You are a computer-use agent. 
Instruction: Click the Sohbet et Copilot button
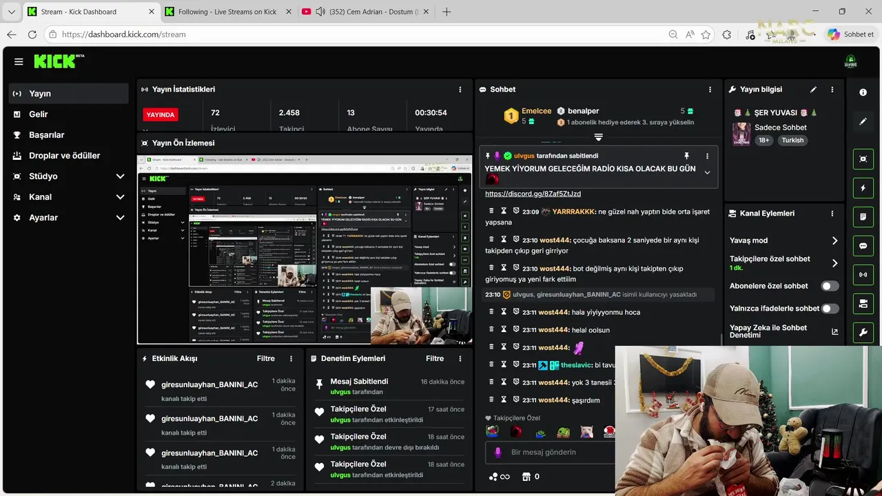click(852, 34)
